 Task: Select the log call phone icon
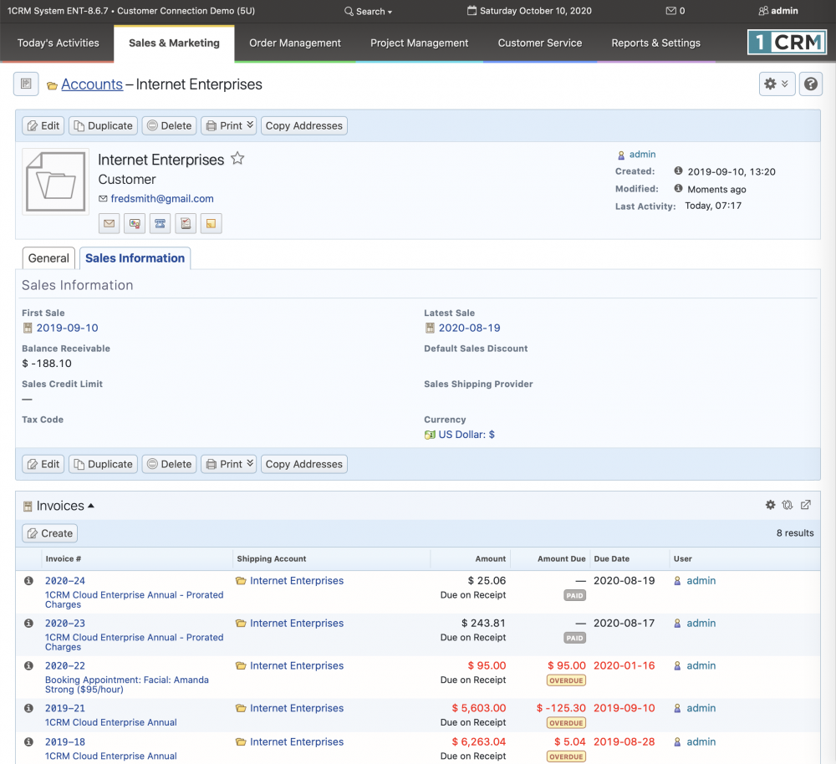pos(160,223)
